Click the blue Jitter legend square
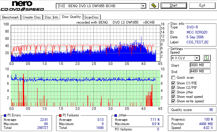 click(x=116, y=116)
